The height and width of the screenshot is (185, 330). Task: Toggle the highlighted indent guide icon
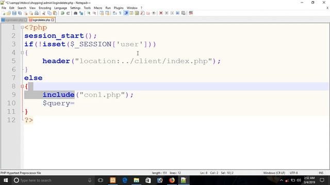click(126, 13)
